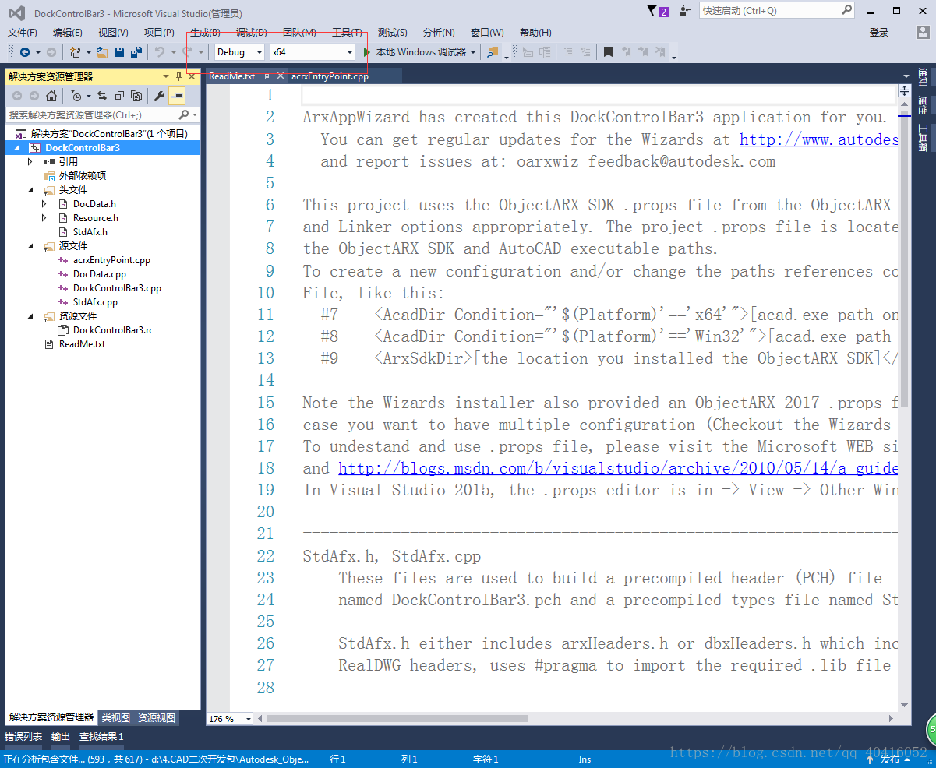Start debugging with the green play icon

pos(368,52)
